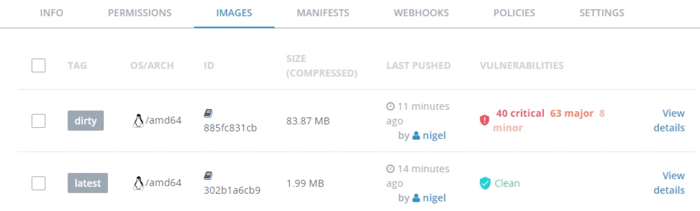Screen dimensions: 700x211
Task: Check the select-all checkbox in header
Action: tap(38, 66)
